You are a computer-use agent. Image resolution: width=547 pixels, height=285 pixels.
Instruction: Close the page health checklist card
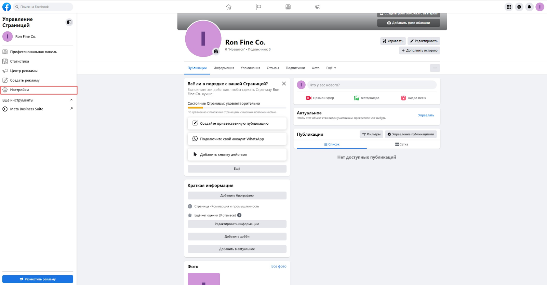coord(284,83)
